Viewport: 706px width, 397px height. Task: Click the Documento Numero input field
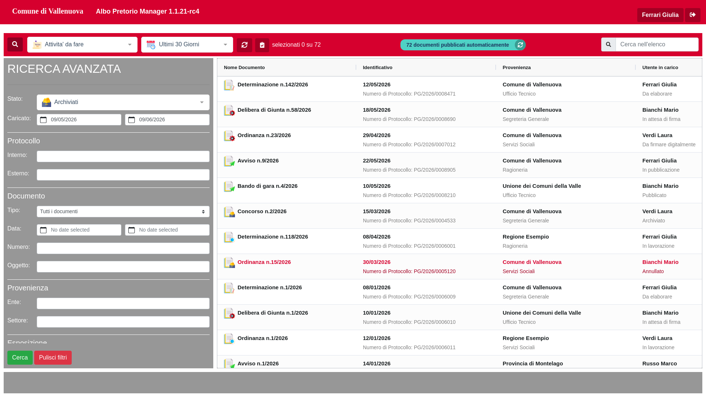[x=123, y=248]
